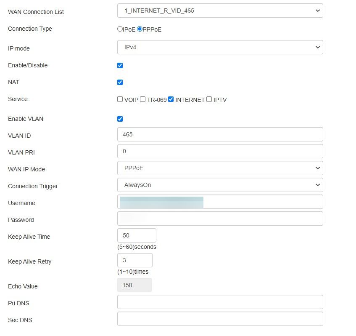Toggle the Enable VLAN checkbox
This screenshot has height=336, width=356.
coord(120,119)
